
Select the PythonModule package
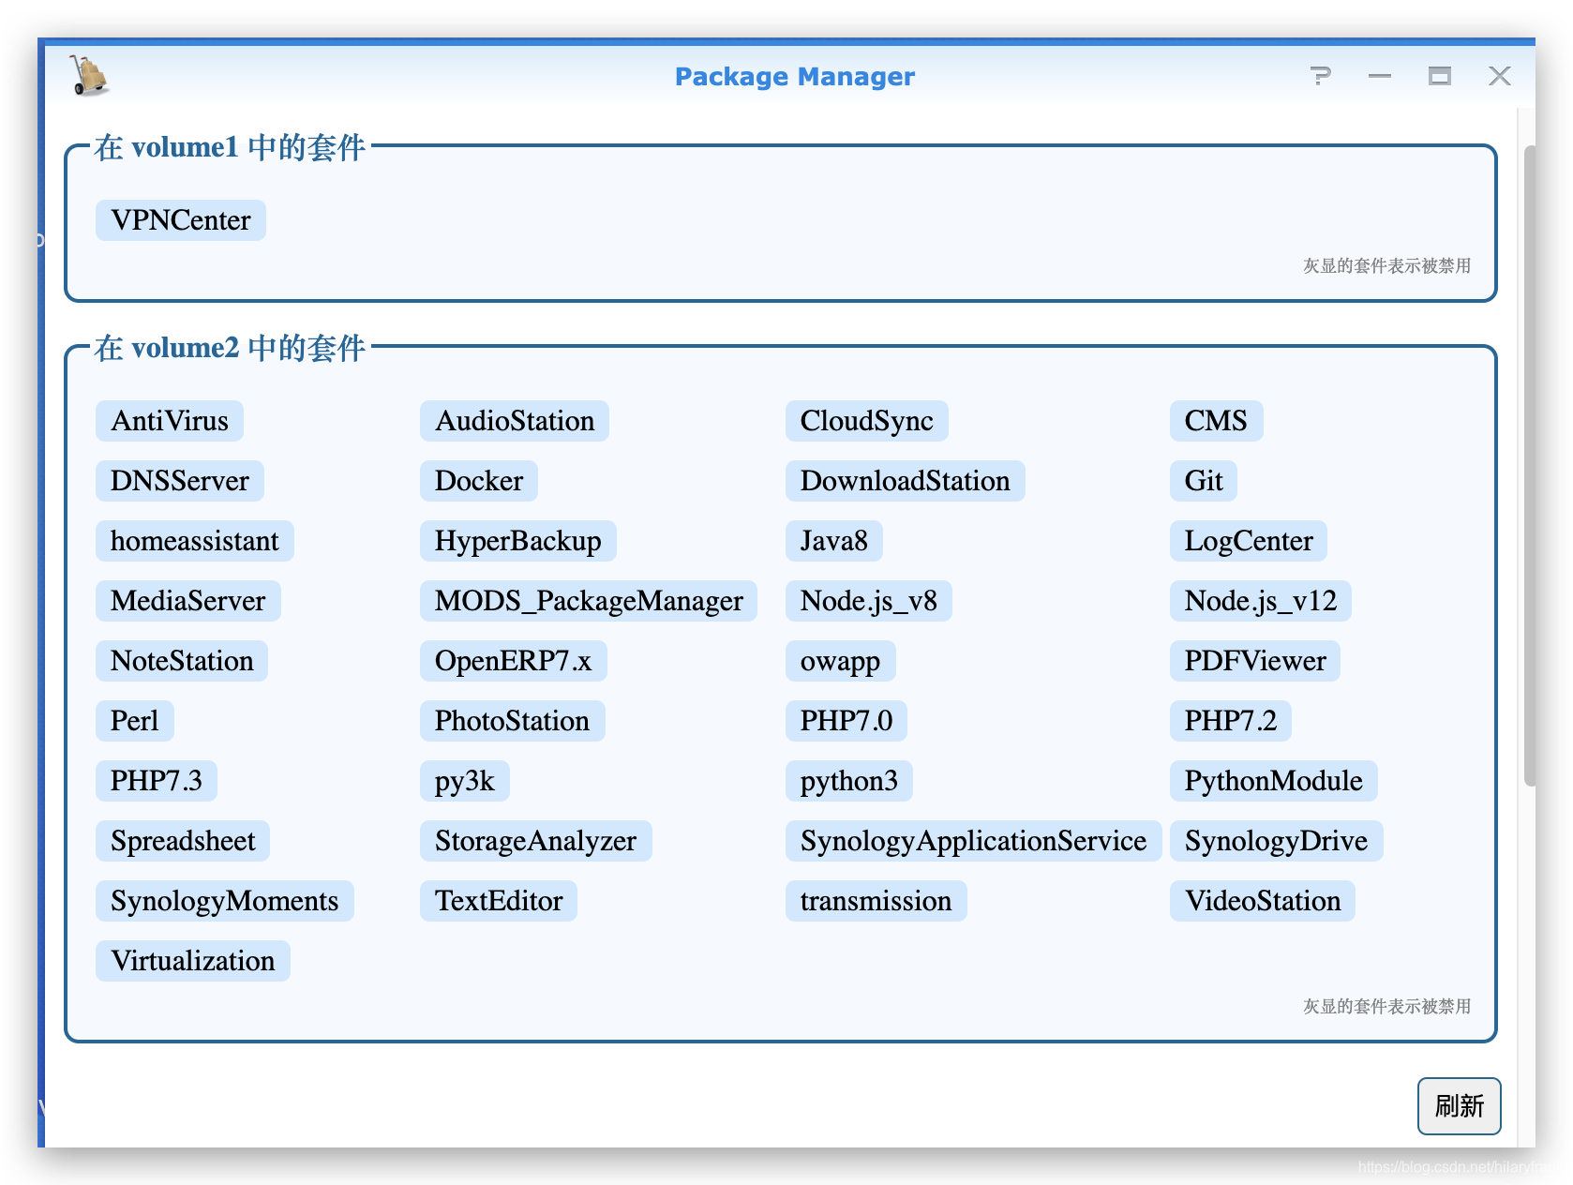(1274, 781)
